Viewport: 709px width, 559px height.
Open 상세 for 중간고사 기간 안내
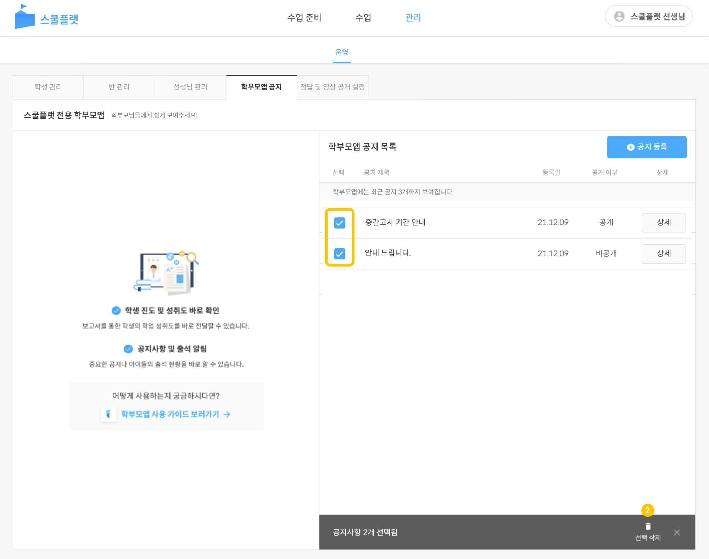click(663, 223)
